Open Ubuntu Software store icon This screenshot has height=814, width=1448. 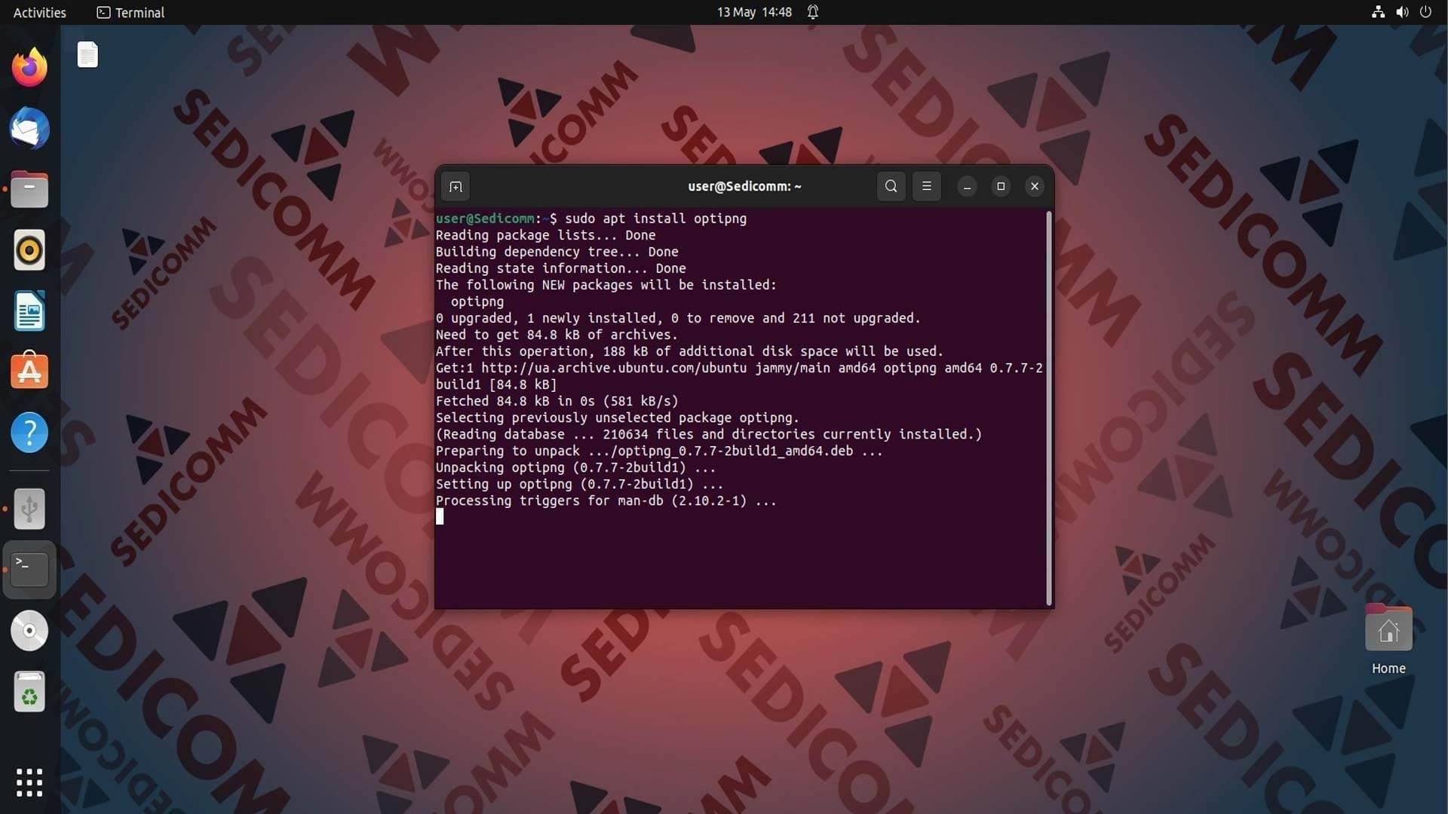29,372
